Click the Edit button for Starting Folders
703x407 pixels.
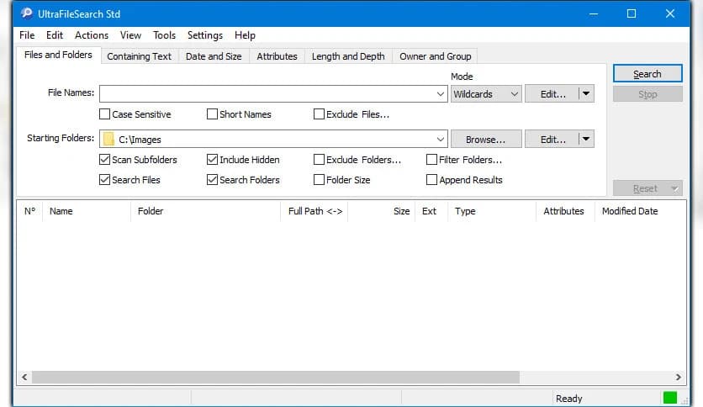point(552,140)
